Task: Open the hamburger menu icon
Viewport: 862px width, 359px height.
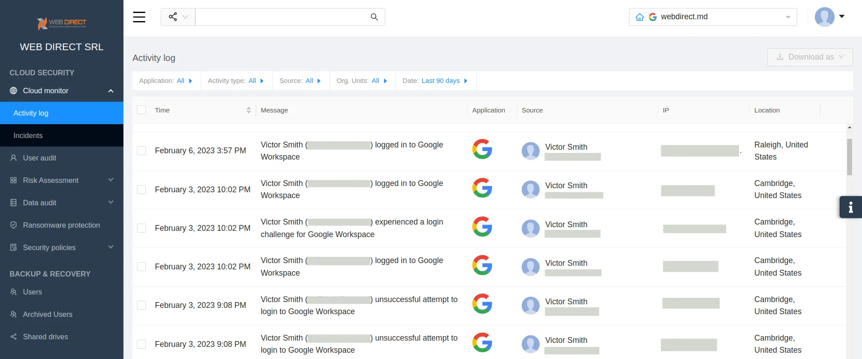Action: pos(139,17)
